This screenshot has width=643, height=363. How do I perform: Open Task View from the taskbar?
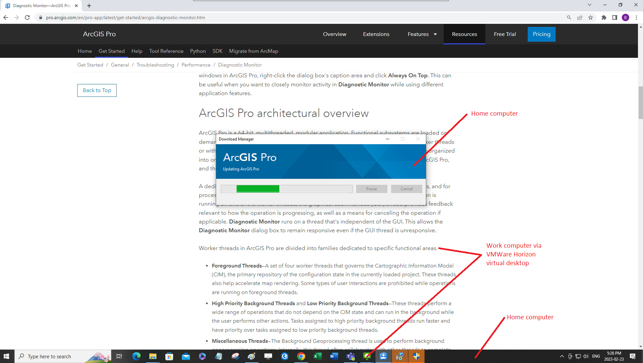[x=119, y=356]
